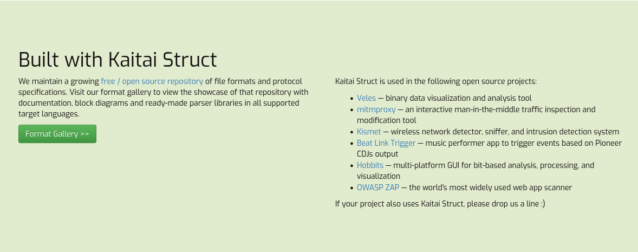Image resolution: width=638 pixels, height=252 pixels.
Task: Go to the Hobbits project link
Action: [370, 165]
